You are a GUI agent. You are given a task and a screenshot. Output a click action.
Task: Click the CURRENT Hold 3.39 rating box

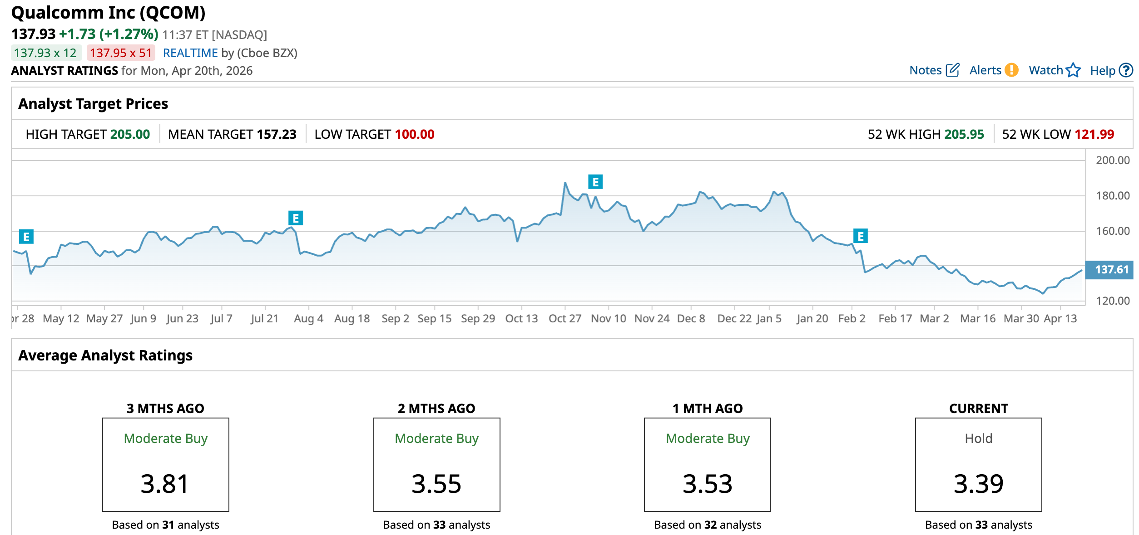point(978,465)
